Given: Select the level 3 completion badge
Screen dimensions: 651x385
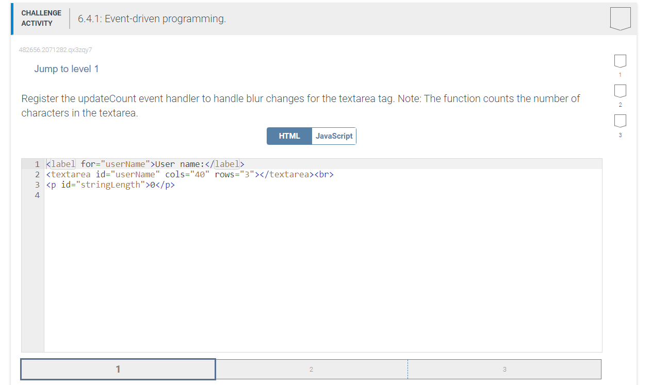Looking at the screenshot, I should 620,121.
